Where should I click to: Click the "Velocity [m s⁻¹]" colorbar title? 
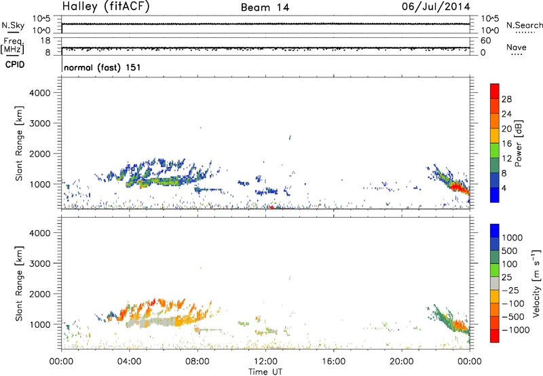pyautogui.click(x=536, y=283)
